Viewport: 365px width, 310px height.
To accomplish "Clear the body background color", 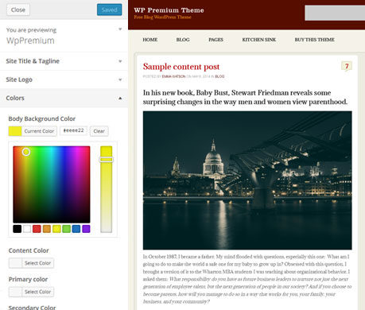I will tap(99, 131).
